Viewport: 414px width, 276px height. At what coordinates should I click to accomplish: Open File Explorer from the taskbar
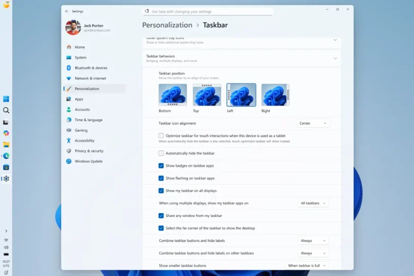pyautogui.click(x=6, y=144)
